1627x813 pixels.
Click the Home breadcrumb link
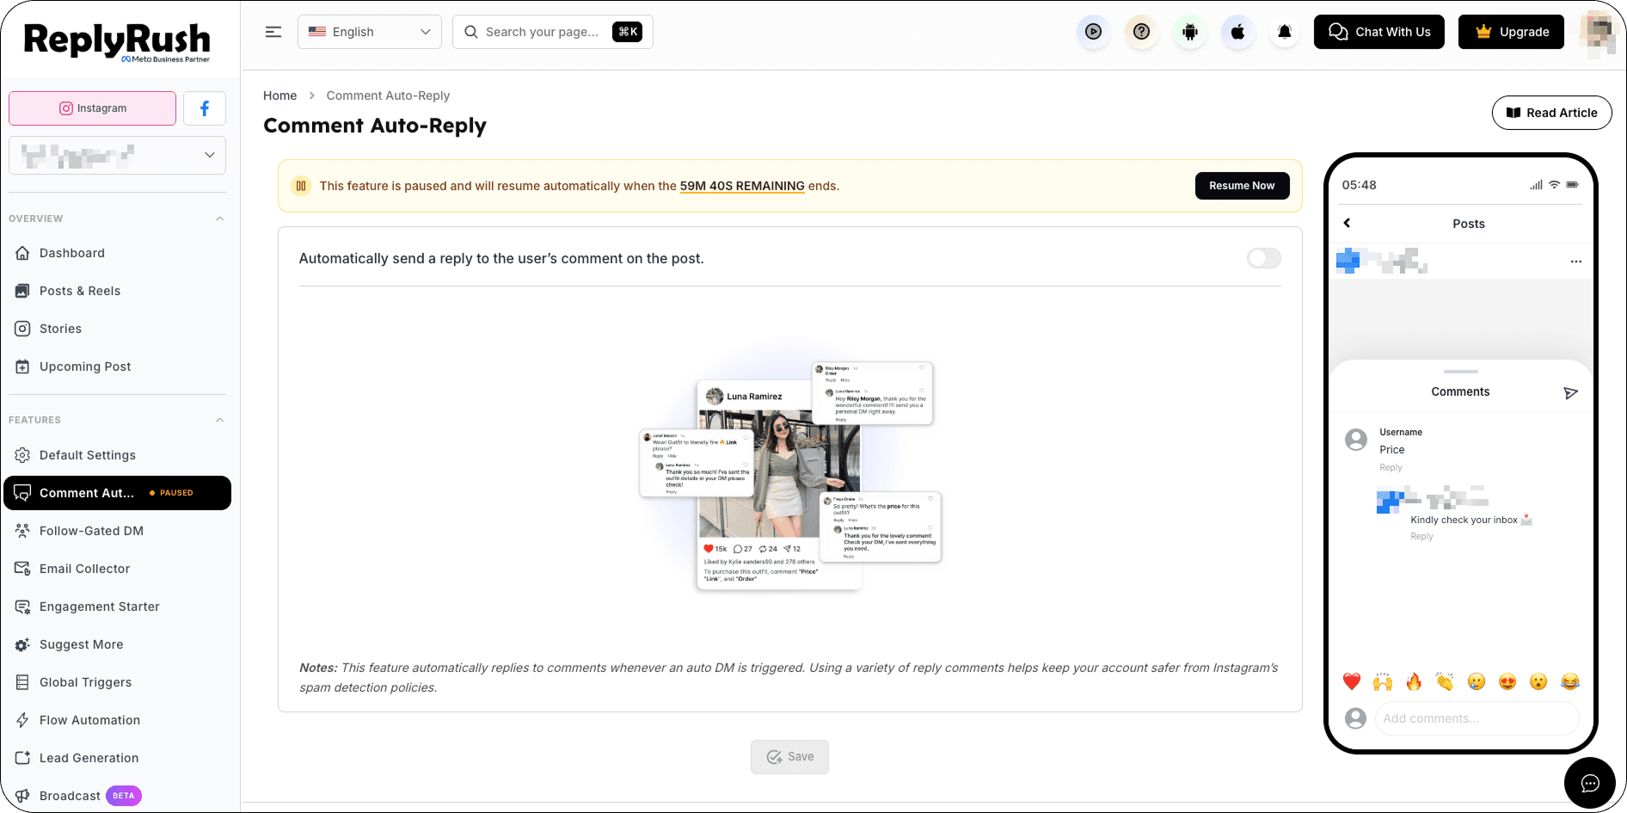(279, 95)
